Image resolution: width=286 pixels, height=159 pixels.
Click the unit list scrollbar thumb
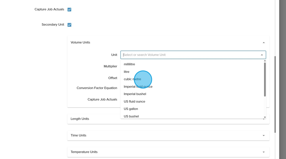[x=265, y=79]
